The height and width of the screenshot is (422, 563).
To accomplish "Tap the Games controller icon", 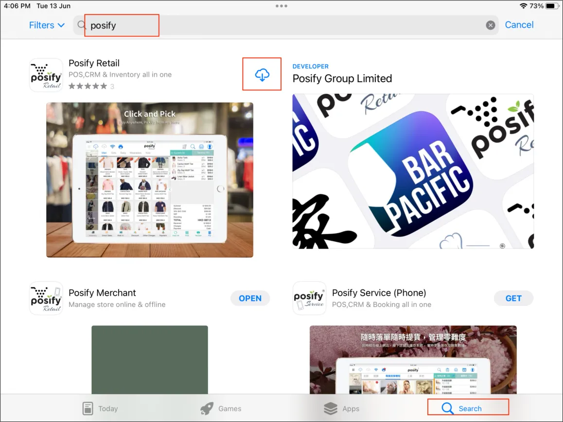I will pos(208,408).
